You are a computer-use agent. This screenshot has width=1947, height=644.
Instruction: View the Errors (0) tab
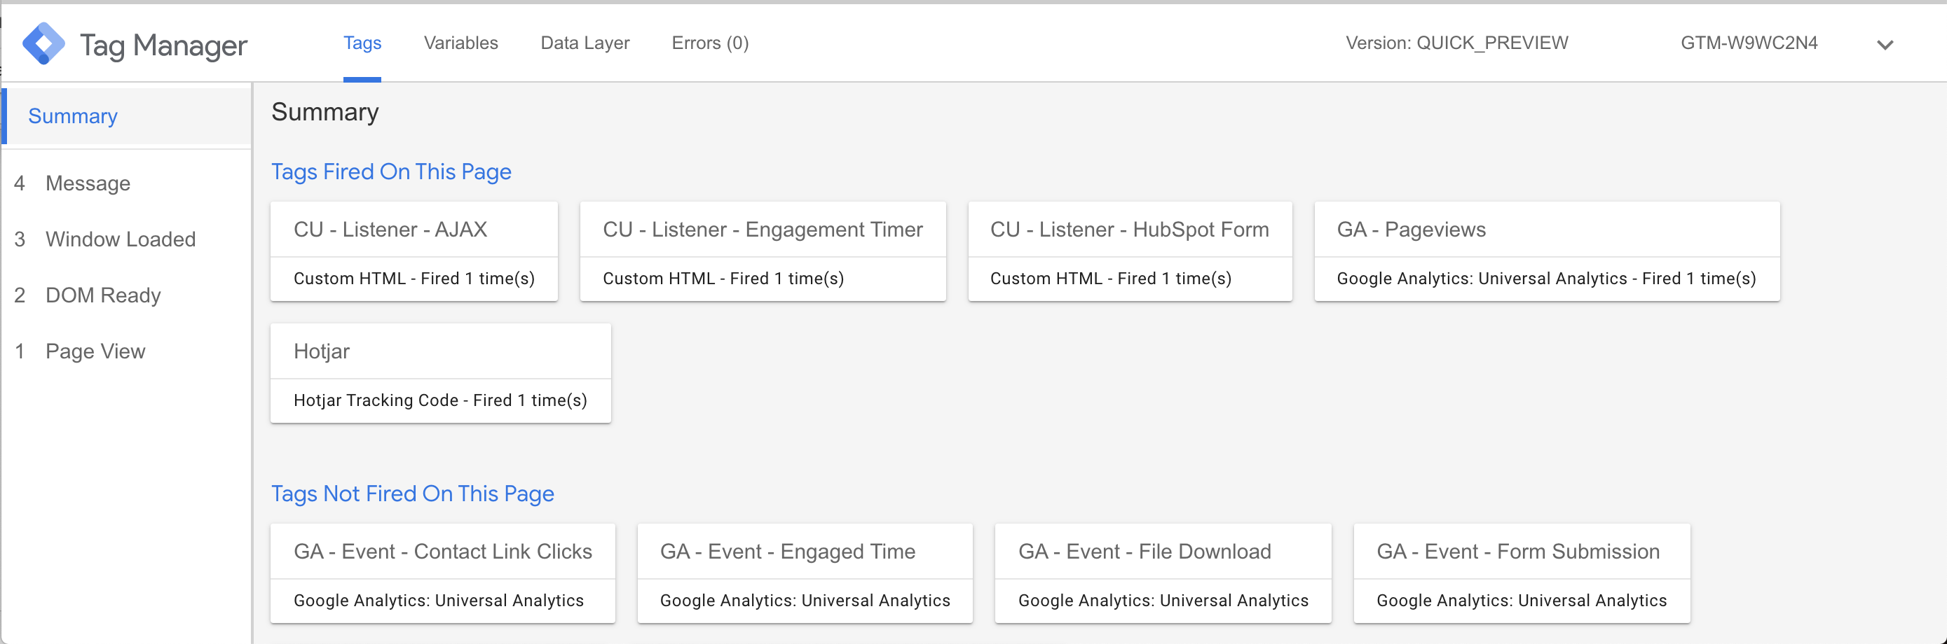[709, 43]
